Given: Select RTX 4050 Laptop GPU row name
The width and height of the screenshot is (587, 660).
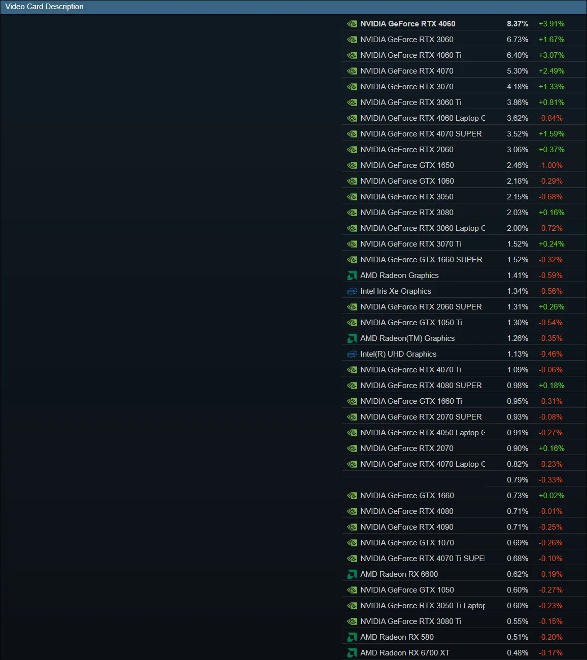Looking at the screenshot, I should [423, 433].
